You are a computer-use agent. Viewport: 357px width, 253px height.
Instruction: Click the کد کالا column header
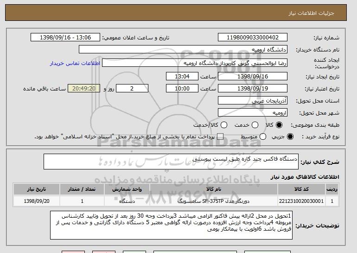pyautogui.click(x=301, y=189)
